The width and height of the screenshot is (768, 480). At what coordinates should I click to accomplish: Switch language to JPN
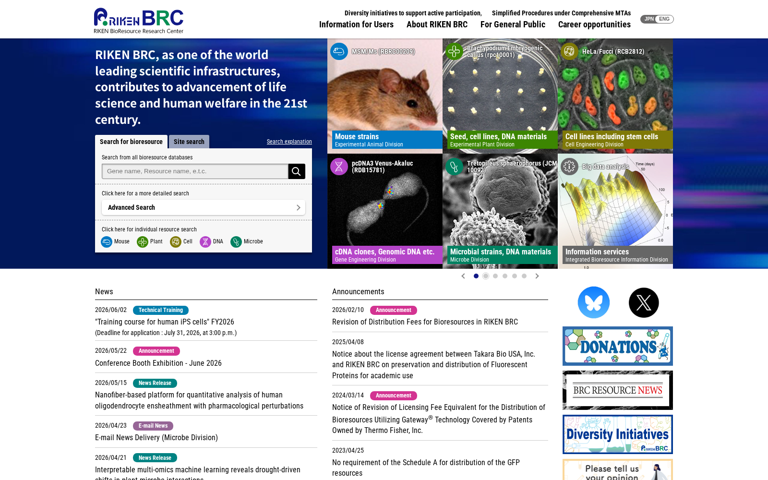coord(648,19)
